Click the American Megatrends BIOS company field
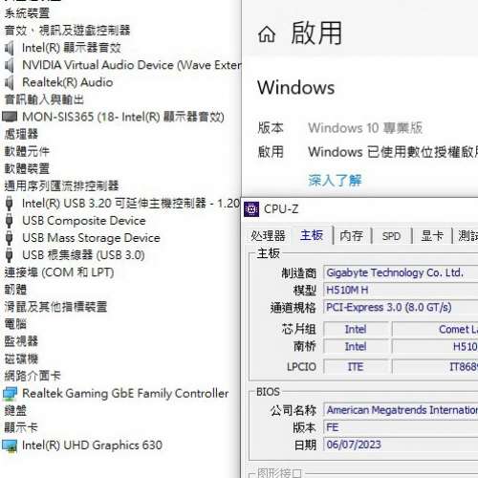Screen dimensions: 478x478 (401, 410)
